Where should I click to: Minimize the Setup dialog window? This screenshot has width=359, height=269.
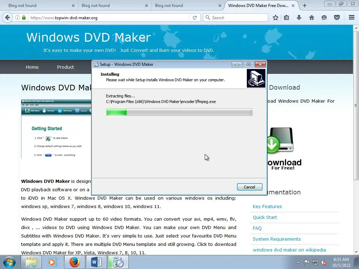pos(237,64)
